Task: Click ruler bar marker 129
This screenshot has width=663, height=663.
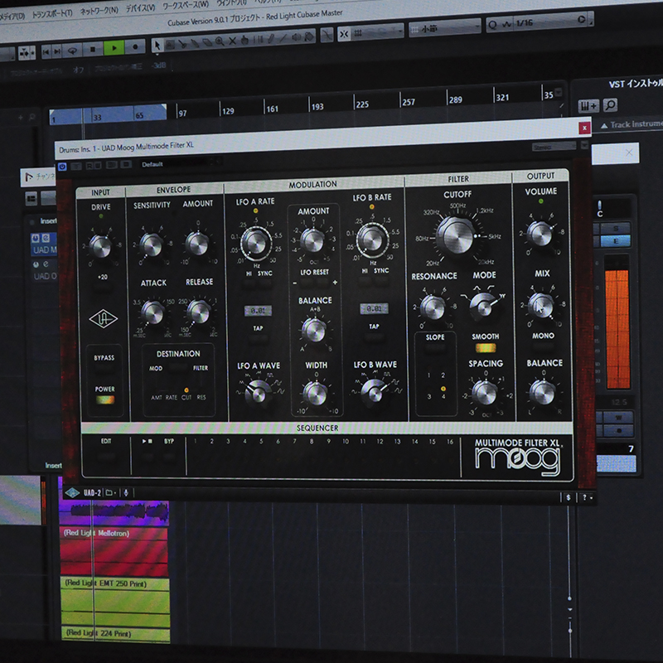Action: (228, 111)
